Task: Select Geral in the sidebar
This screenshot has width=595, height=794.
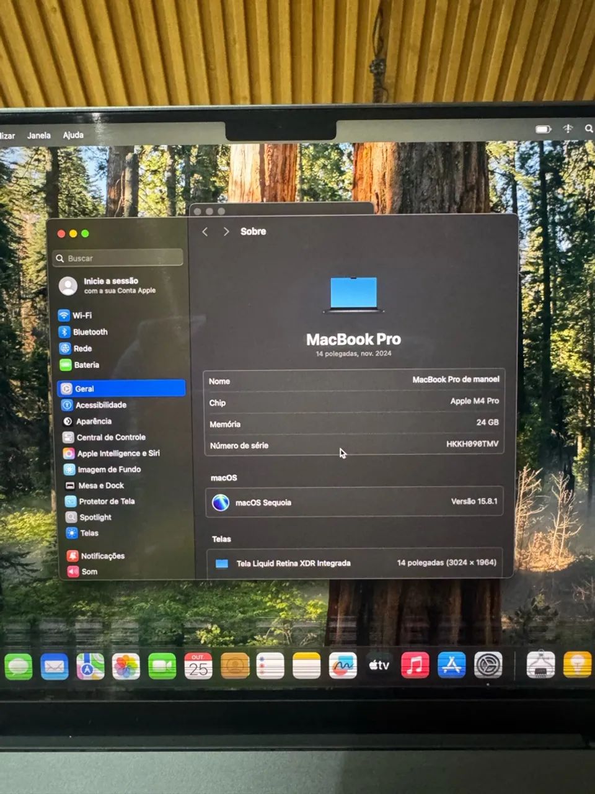Action: click(x=121, y=388)
